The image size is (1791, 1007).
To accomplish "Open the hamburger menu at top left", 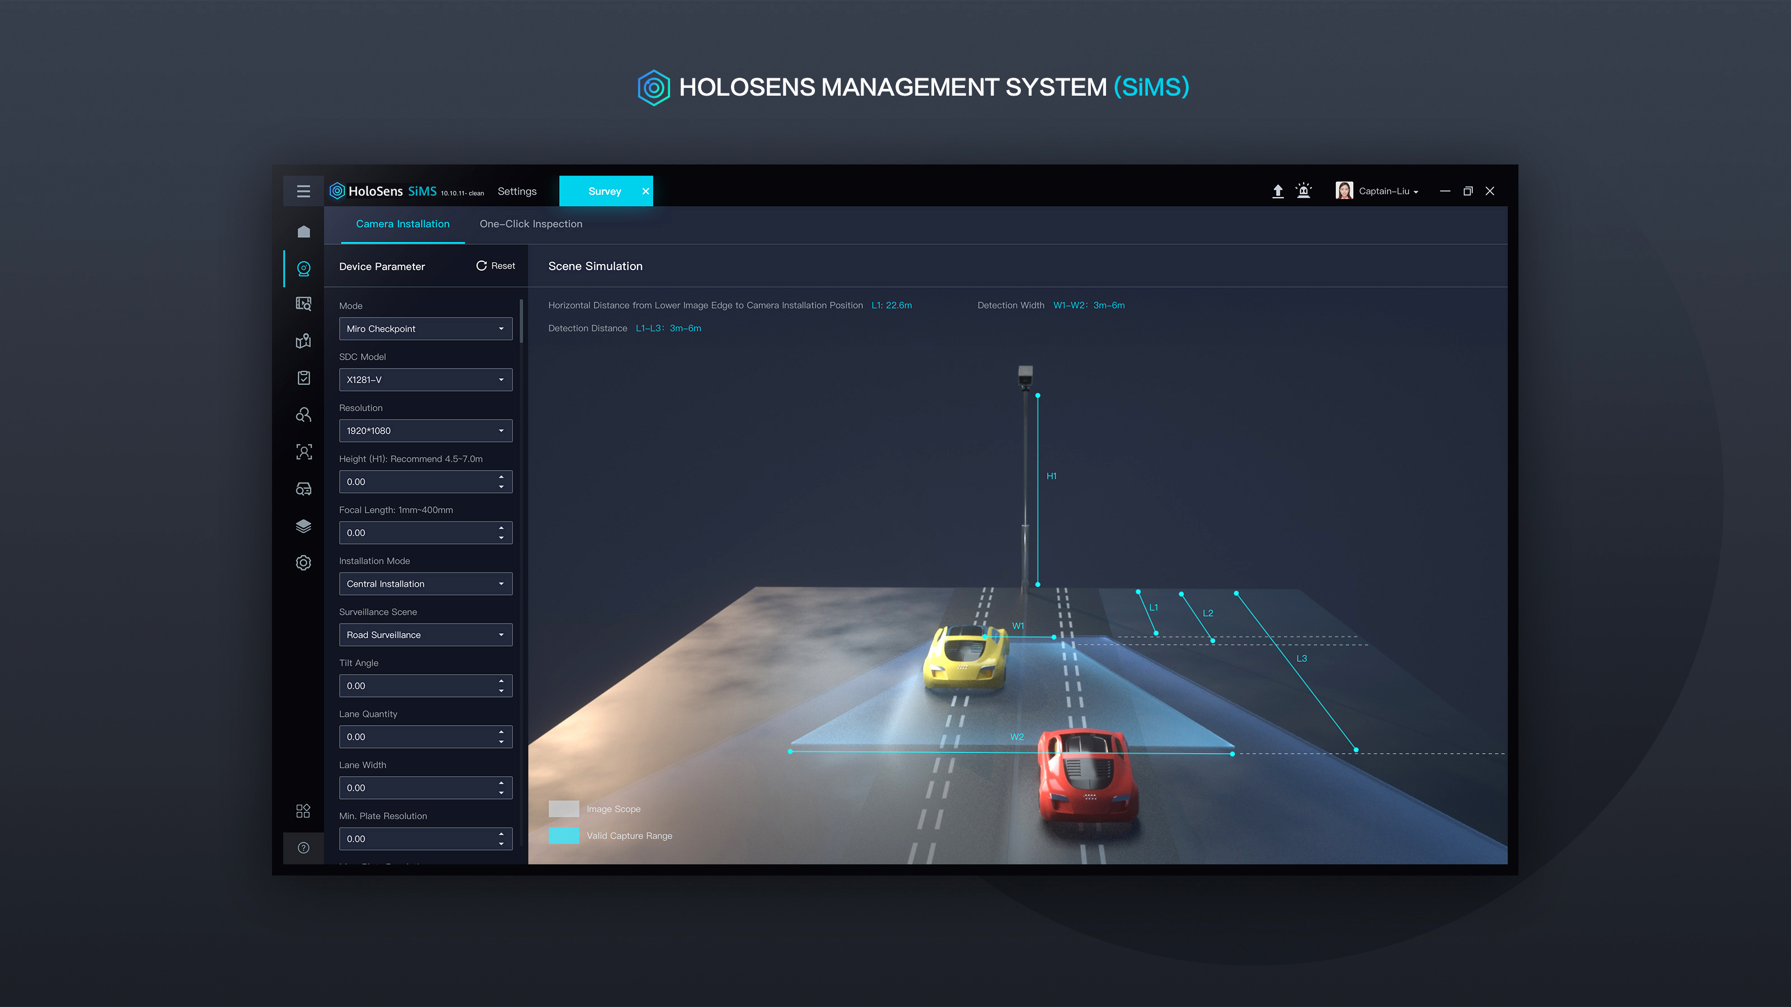I will click(303, 190).
